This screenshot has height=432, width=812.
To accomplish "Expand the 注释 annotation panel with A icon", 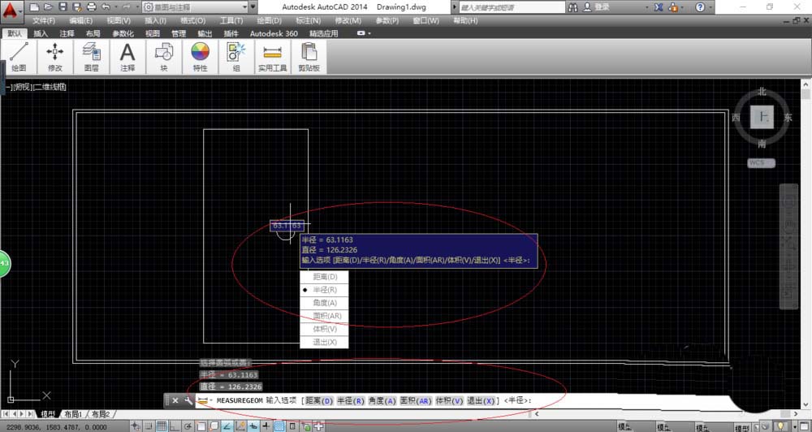I will 127,57.
